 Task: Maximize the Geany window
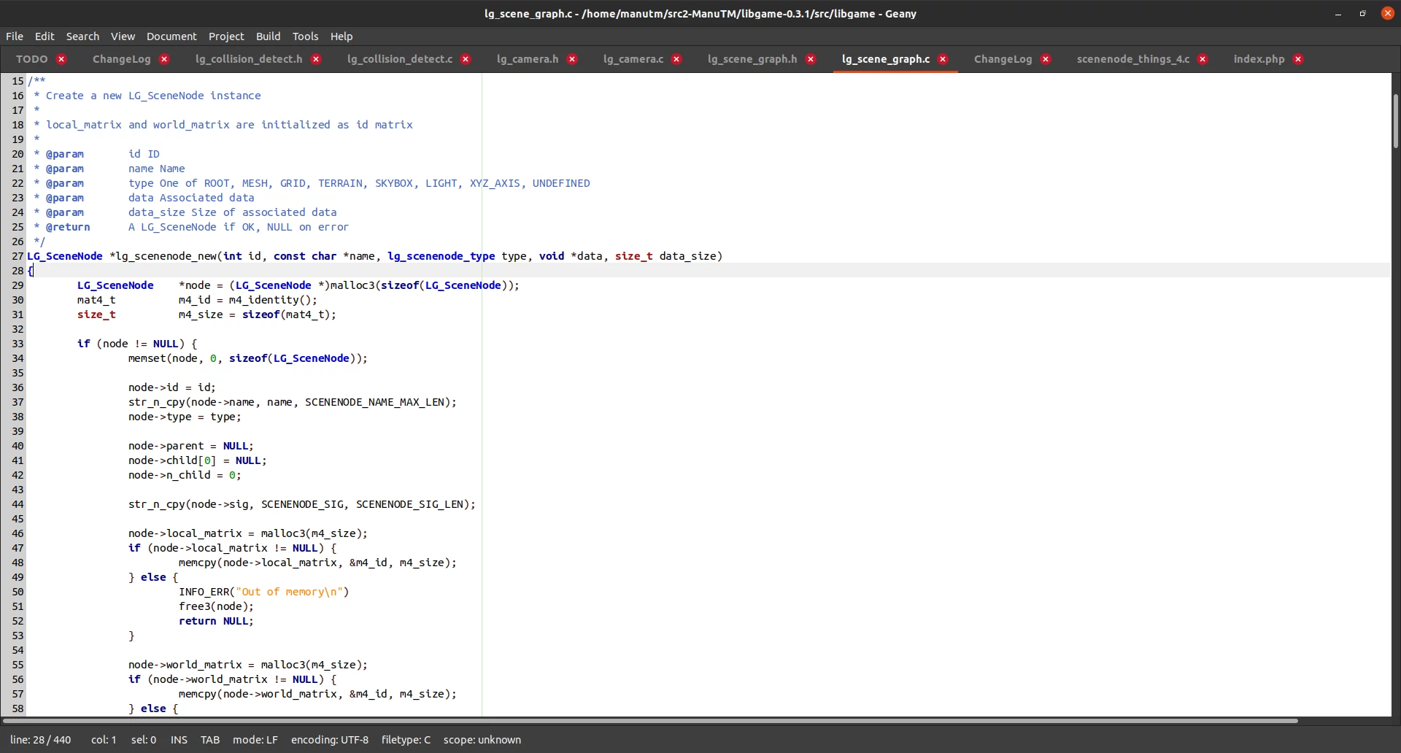(1362, 14)
